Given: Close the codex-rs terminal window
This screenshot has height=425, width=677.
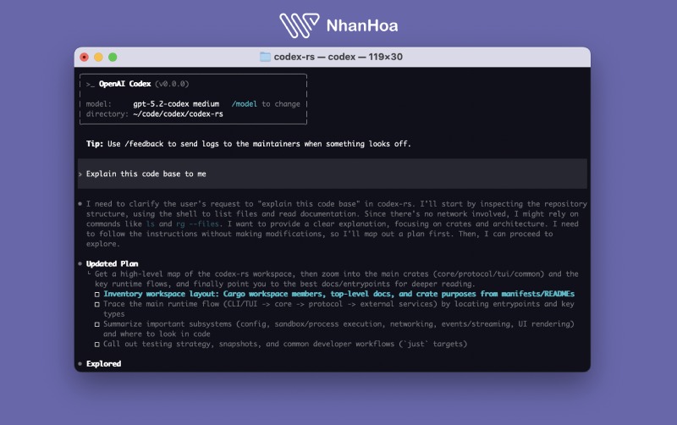Looking at the screenshot, I should 84,57.
